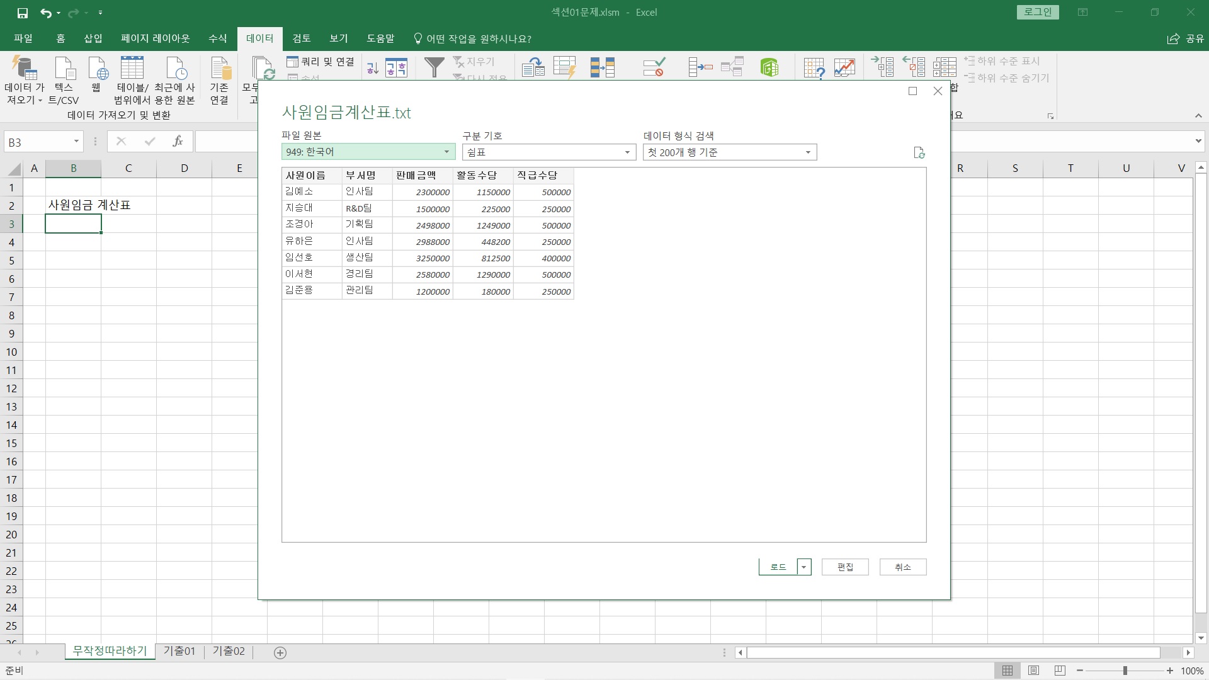
Task: Open the 수식 ribbon tab
Action: click(217, 38)
